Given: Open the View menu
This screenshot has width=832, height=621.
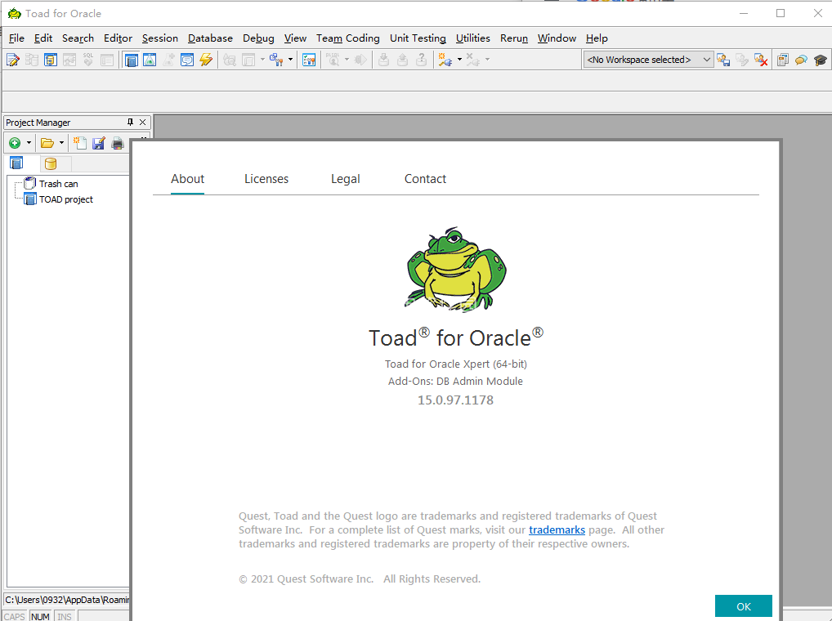Looking at the screenshot, I should click(x=295, y=38).
